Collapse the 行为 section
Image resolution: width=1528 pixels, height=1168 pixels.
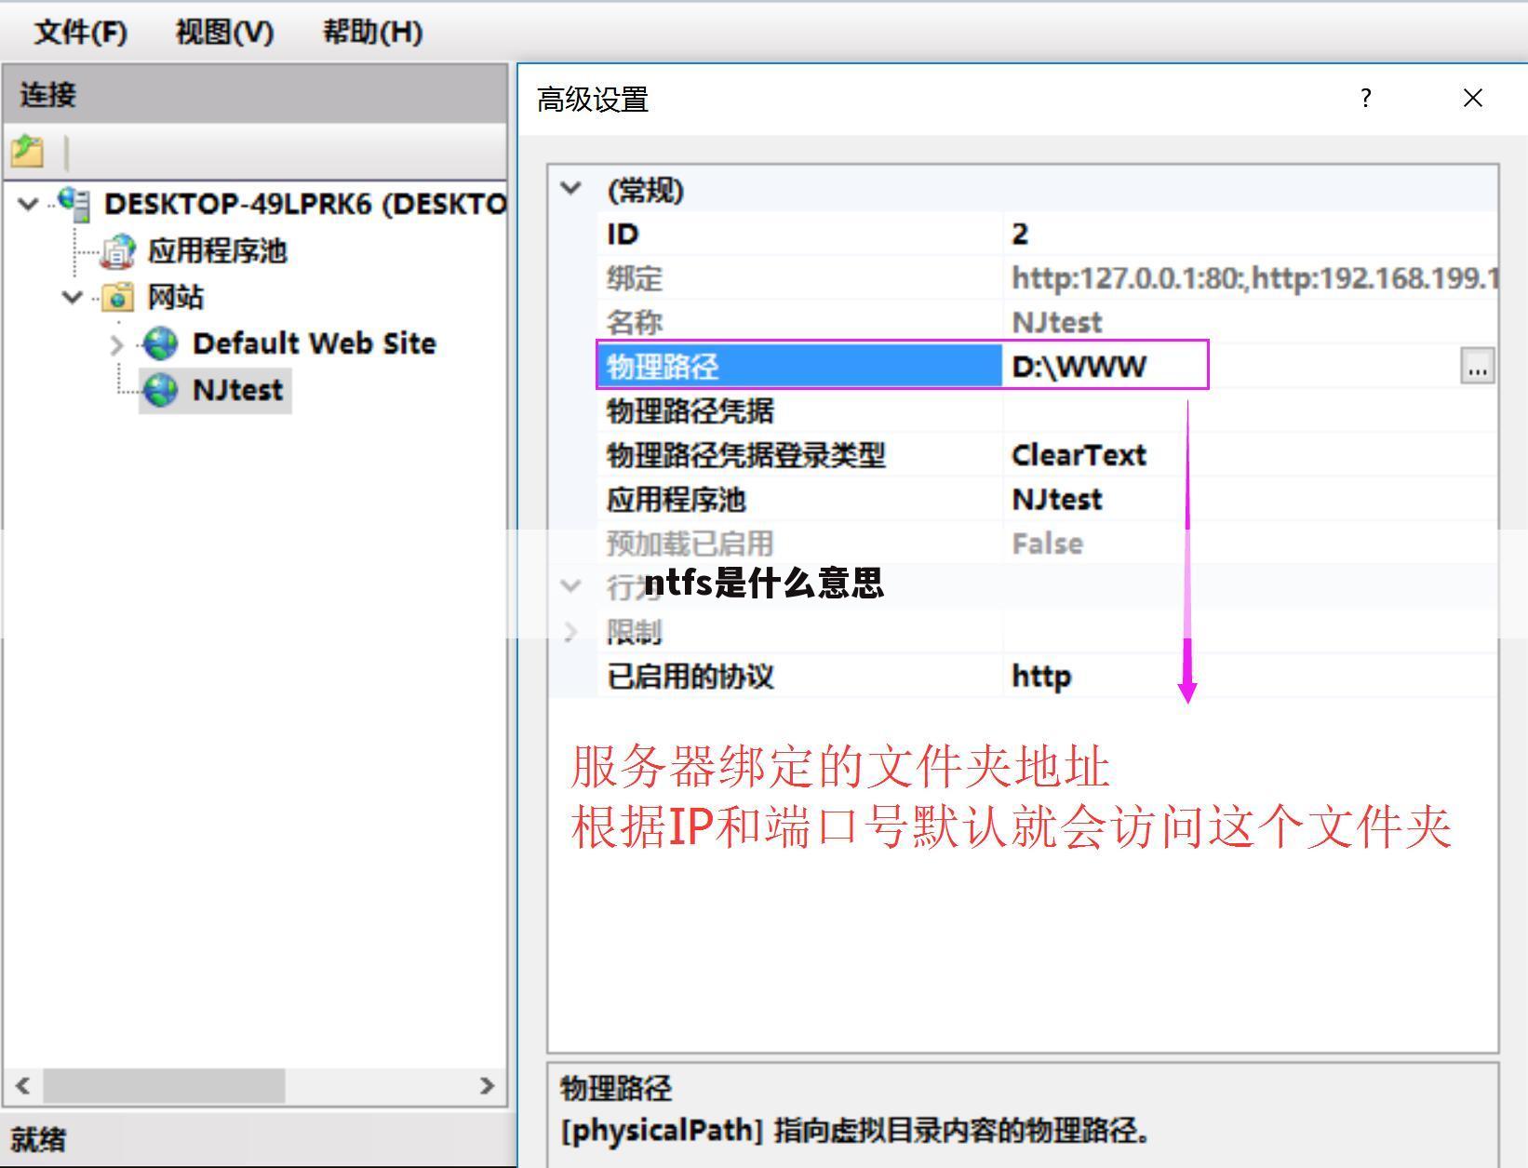click(x=570, y=585)
